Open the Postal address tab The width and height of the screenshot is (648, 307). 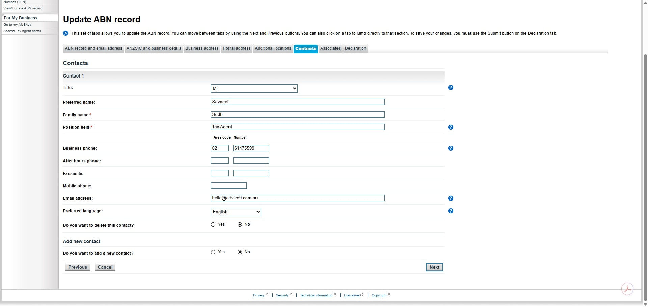pos(237,49)
